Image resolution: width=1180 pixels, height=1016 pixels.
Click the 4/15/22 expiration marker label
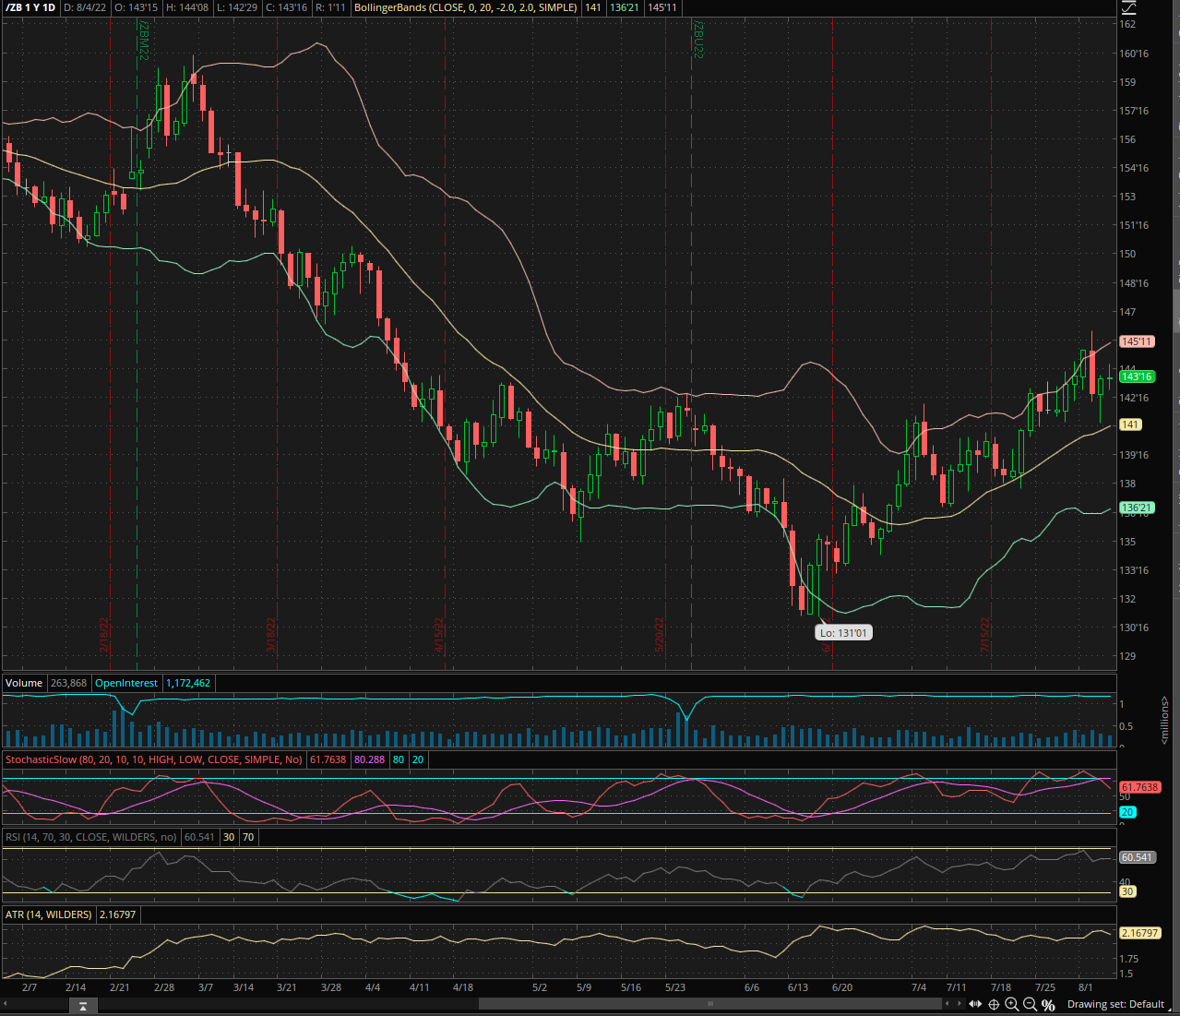[440, 635]
